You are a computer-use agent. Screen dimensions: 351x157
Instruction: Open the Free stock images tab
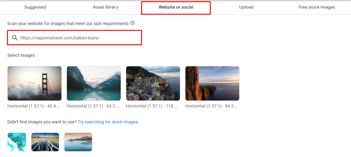316,7
